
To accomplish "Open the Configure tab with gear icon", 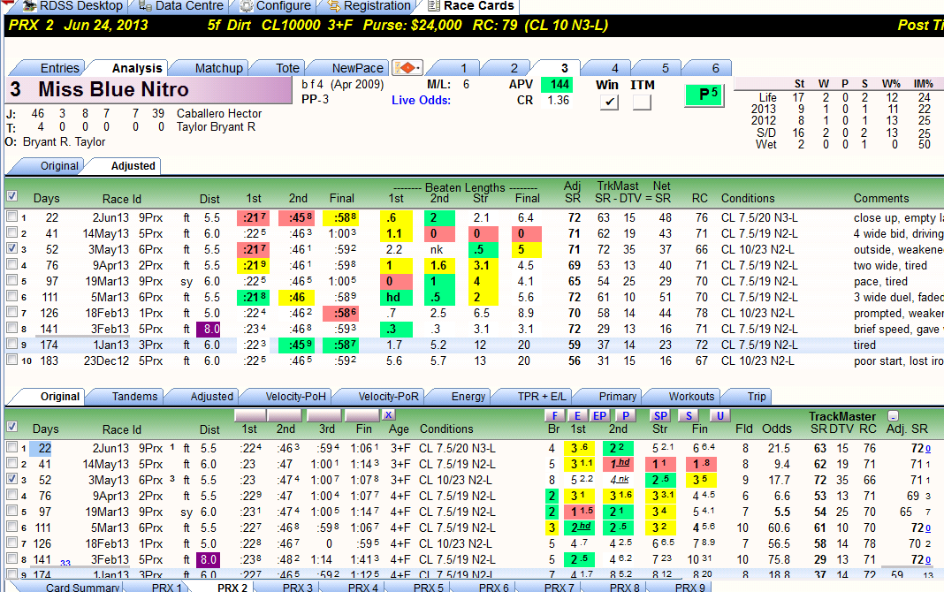I will tap(276, 6).
